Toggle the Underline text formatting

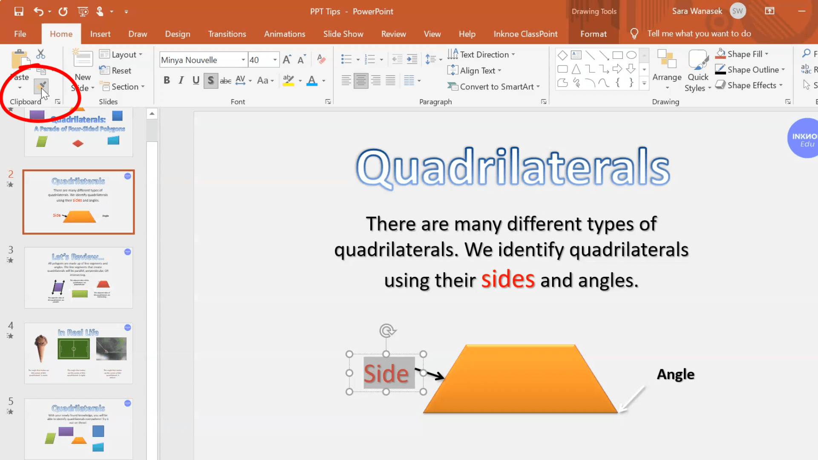pyautogui.click(x=196, y=80)
